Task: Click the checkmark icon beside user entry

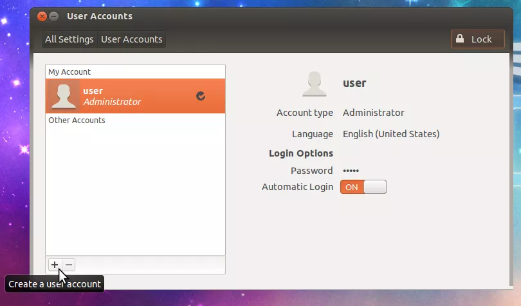Action: coord(201,96)
